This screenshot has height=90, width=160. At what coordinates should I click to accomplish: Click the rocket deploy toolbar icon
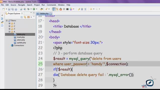coord(46,9)
